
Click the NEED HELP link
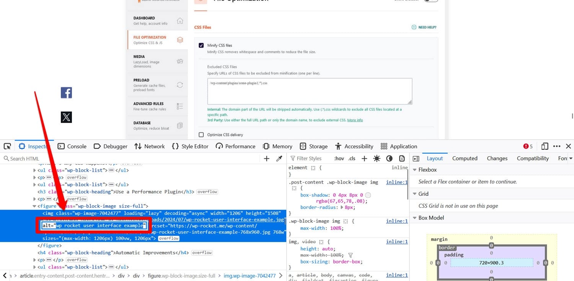coord(424,27)
